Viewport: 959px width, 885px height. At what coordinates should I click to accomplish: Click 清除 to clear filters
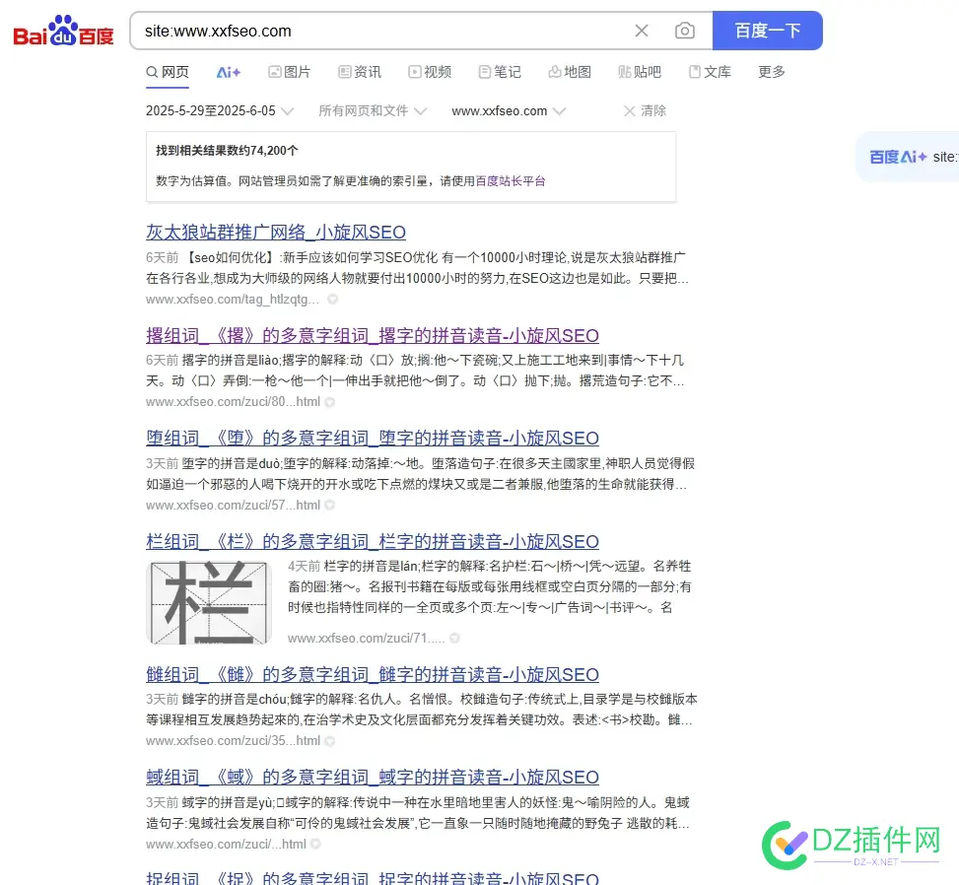pyautogui.click(x=646, y=110)
